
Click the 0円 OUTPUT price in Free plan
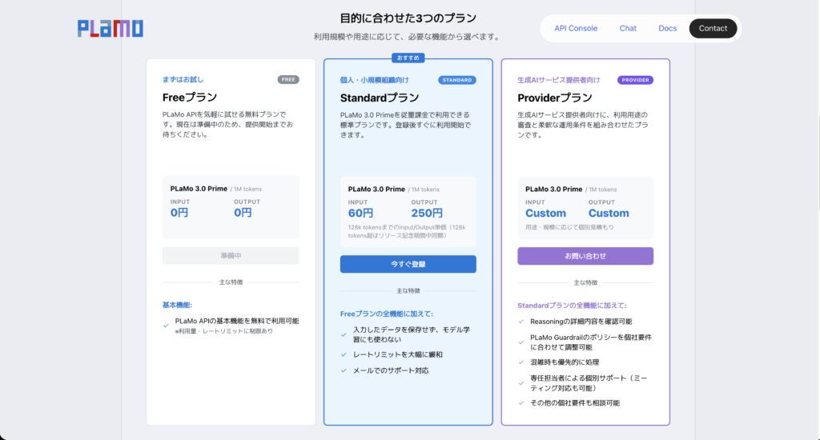pyautogui.click(x=243, y=213)
